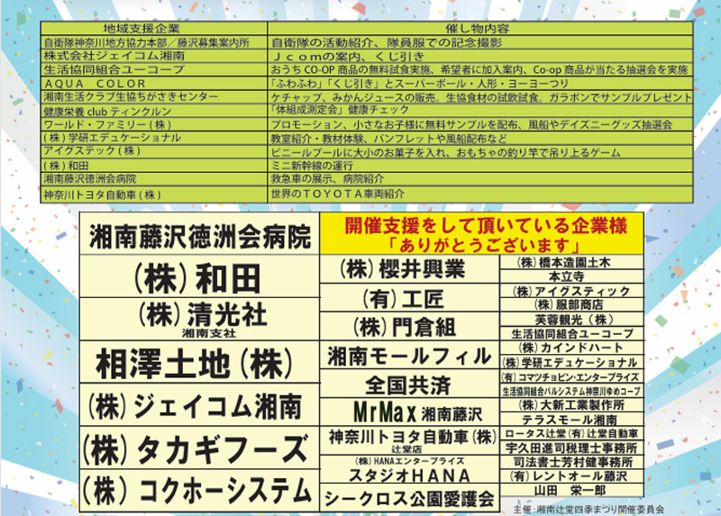Select the "神奈川トヨタ自動車(株) 辻堂店" sponsor box

pos(409,440)
